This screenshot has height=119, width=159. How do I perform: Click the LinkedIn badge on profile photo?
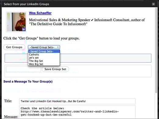[x=23, y=29]
